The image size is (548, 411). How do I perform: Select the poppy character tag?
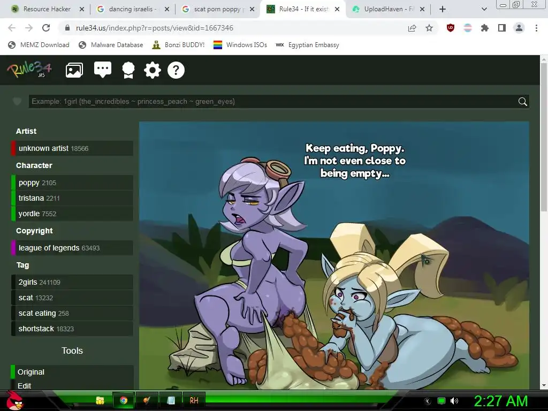pos(72,182)
